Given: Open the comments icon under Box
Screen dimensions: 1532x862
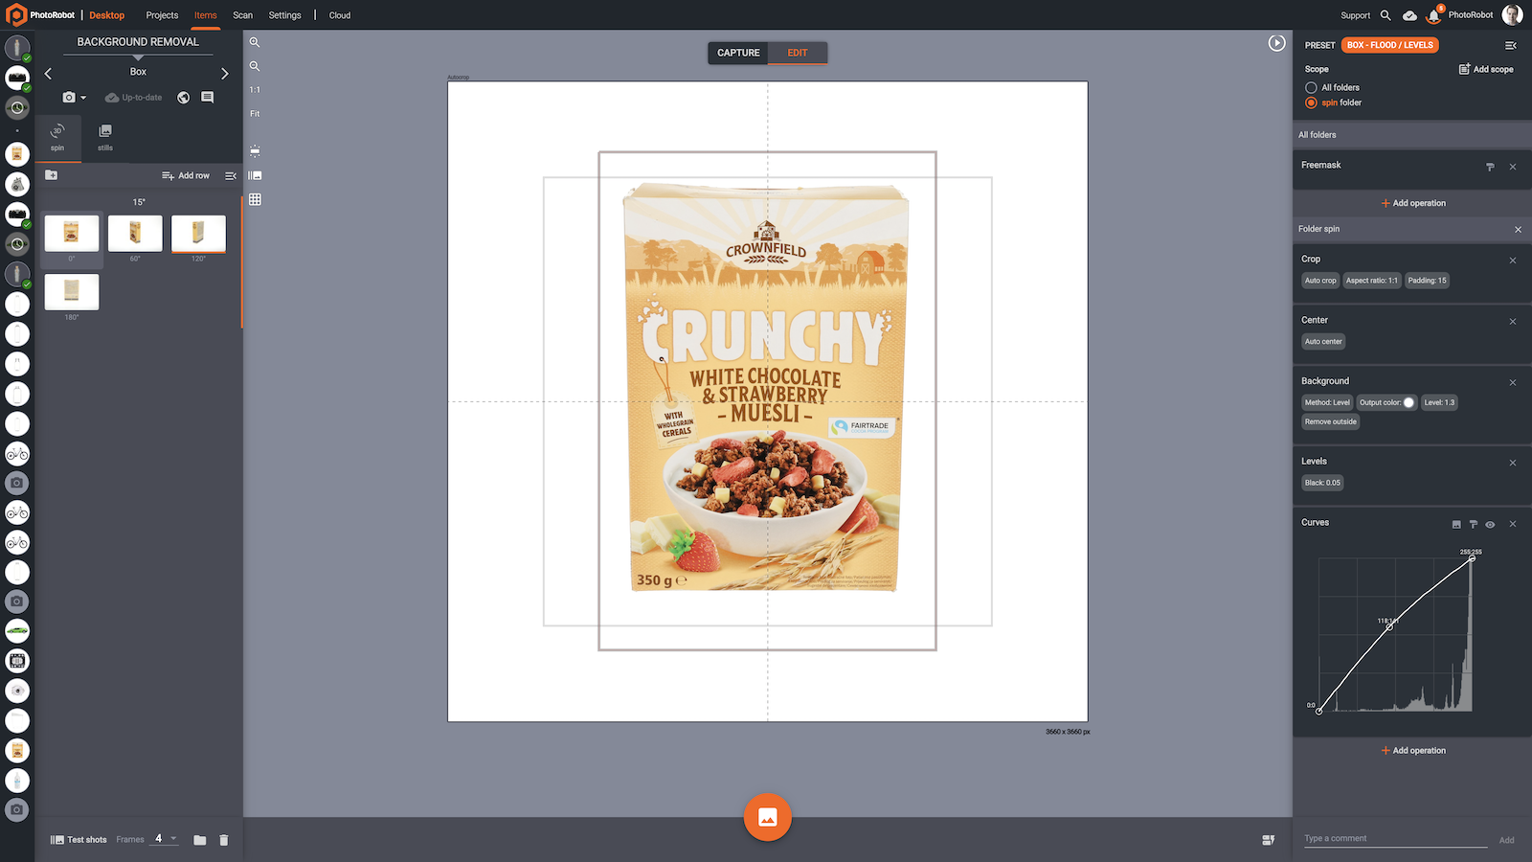Looking at the screenshot, I should point(207,98).
